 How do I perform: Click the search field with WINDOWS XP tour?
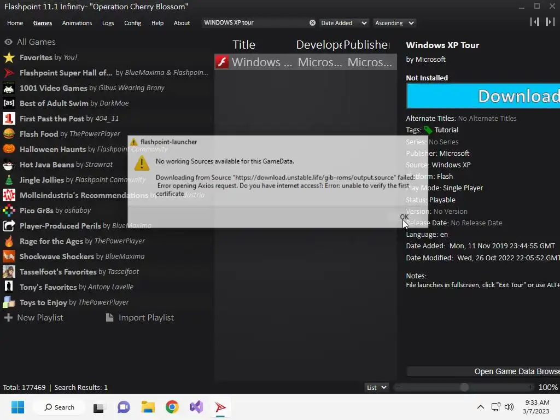[x=255, y=22]
